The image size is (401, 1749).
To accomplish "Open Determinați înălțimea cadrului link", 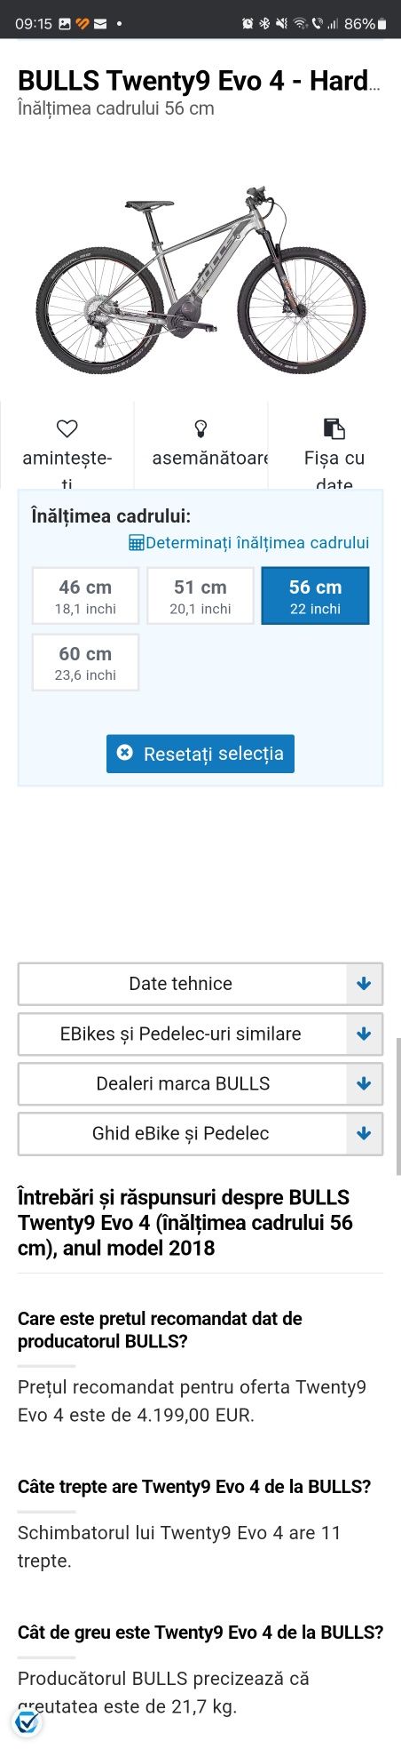I will (257, 542).
